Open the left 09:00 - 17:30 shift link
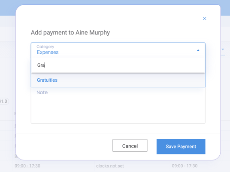230x172 pixels. [27, 166]
